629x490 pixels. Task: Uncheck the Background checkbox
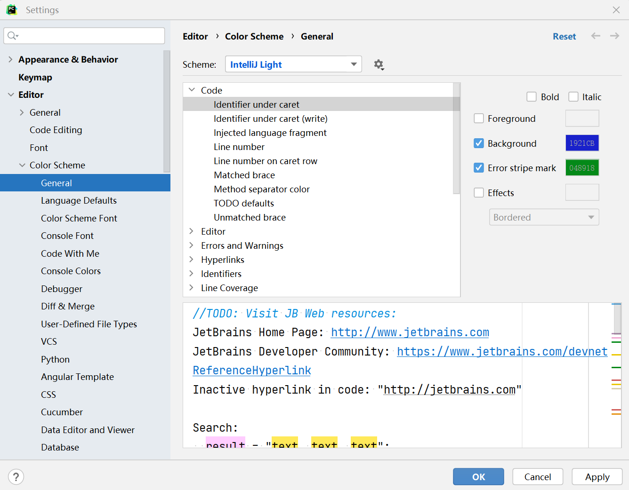coord(479,143)
